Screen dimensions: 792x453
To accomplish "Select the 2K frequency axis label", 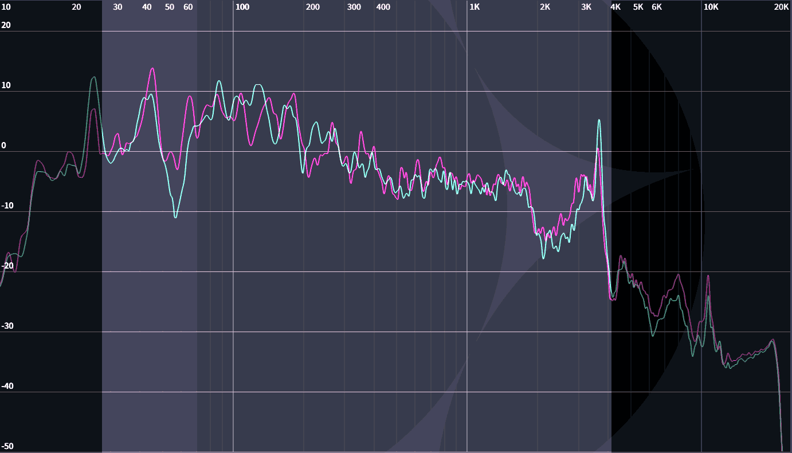I will pyautogui.click(x=545, y=7).
